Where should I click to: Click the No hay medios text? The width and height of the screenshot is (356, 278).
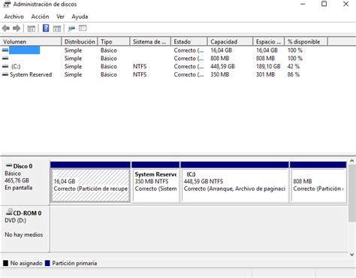pos(24,234)
